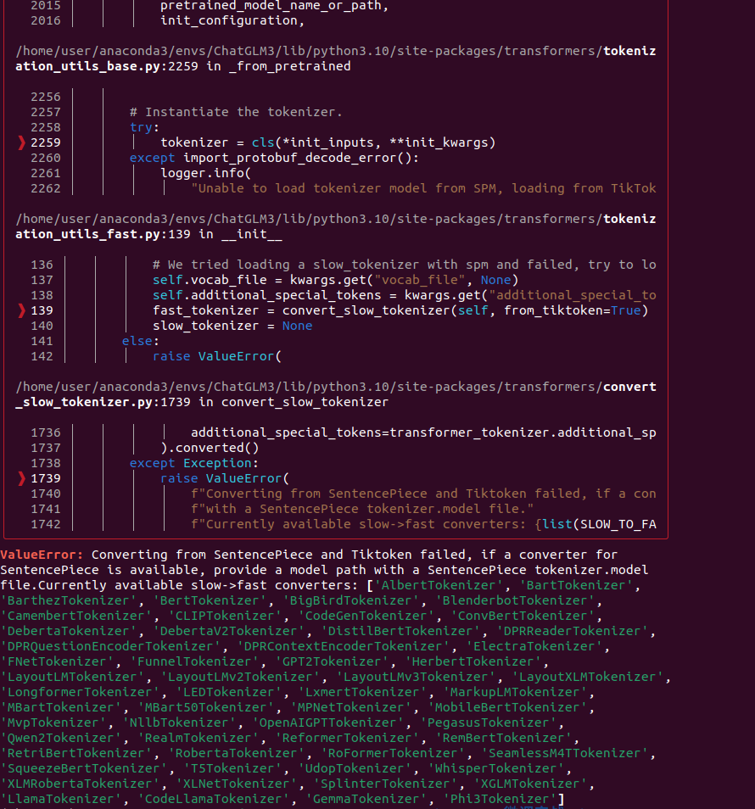This screenshot has width=755, height=809.
Task: Click line number 1739 in the traceback
Action: tap(46, 478)
